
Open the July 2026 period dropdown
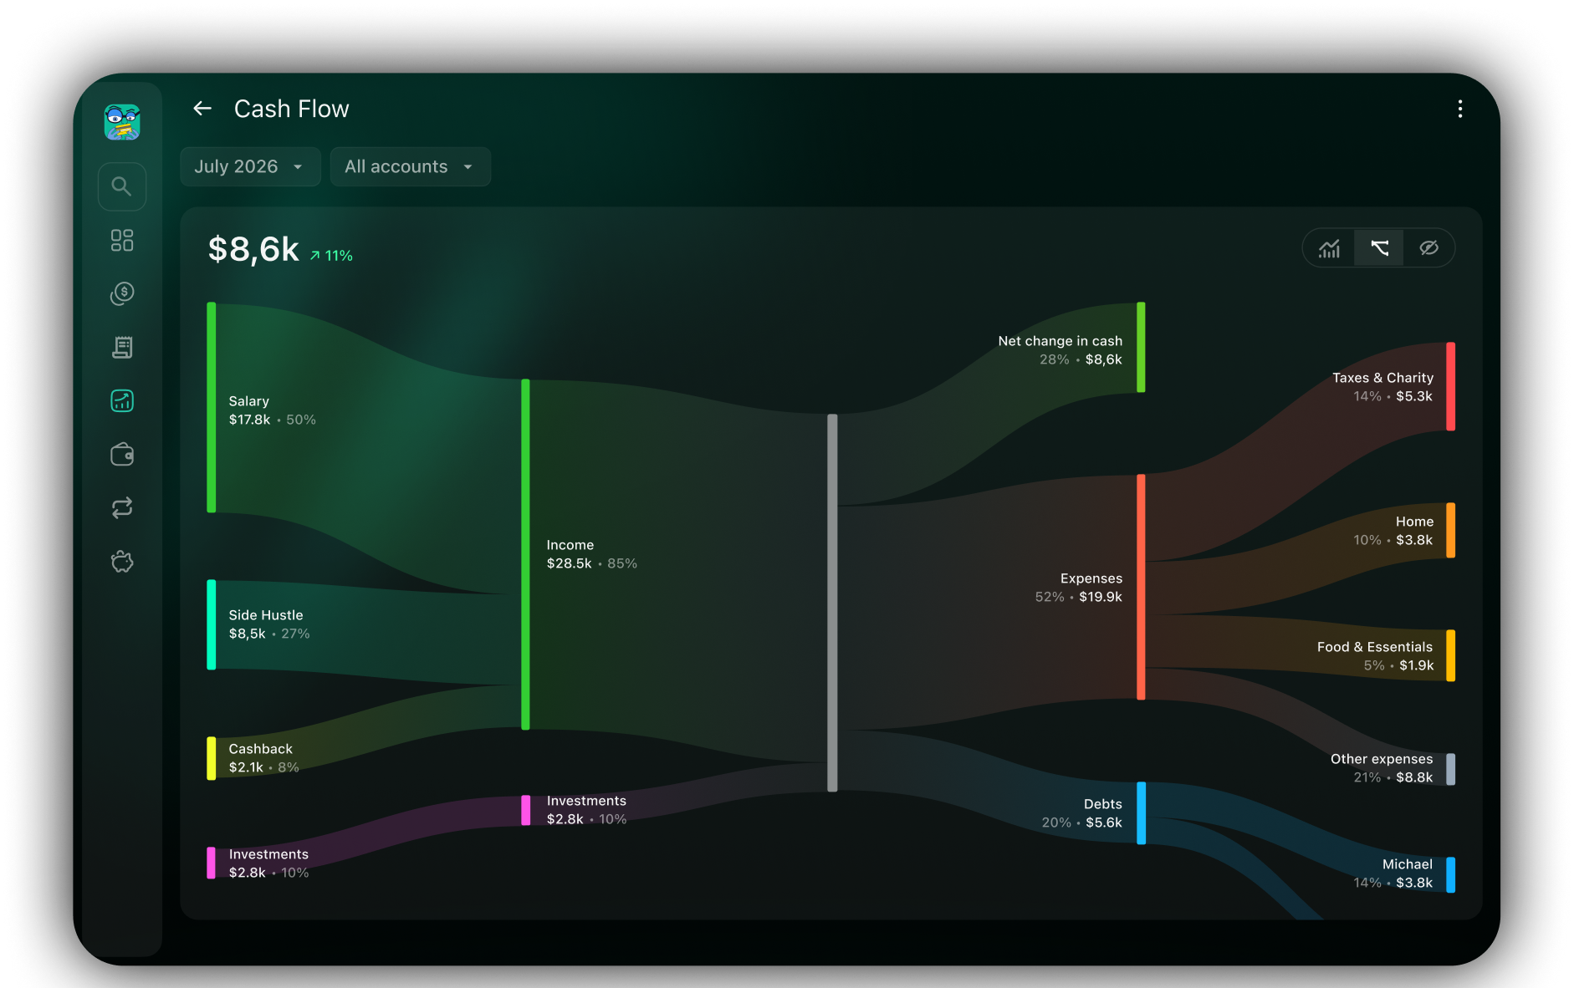coord(250,166)
